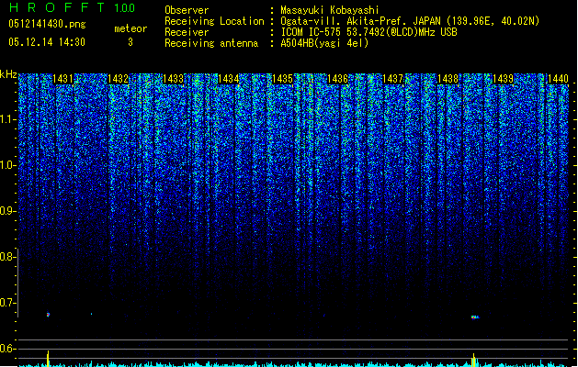Click time marker 1433
Image resolution: width=578 pixels, height=367 pixels.
pos(174,79)
